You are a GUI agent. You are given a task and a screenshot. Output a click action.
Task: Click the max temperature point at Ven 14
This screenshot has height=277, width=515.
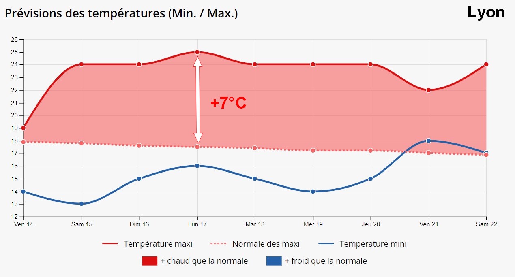[x=24, y=128]
